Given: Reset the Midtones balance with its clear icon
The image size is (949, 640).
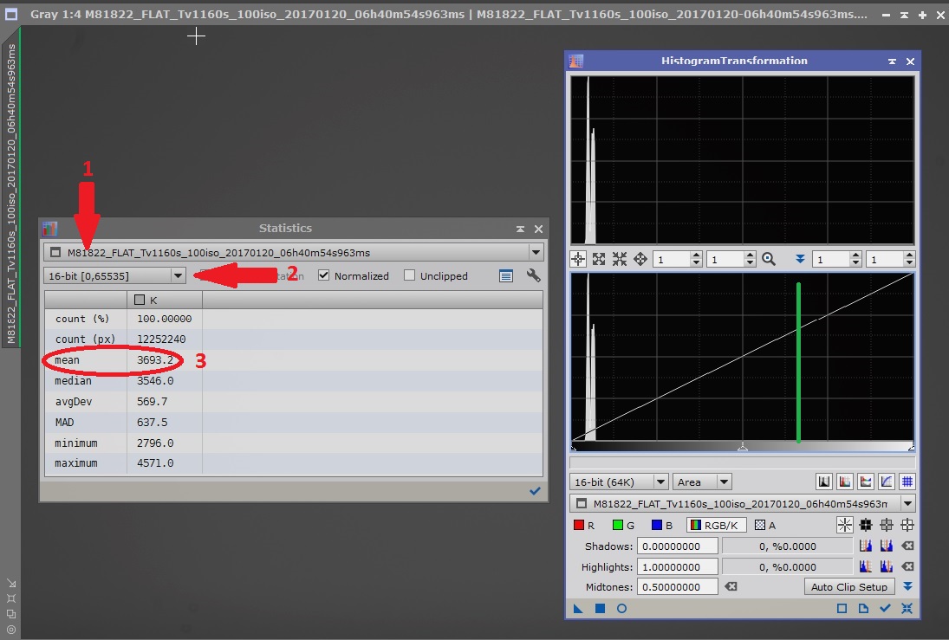Looking at the screenshot, I should (x=731, y=586).
